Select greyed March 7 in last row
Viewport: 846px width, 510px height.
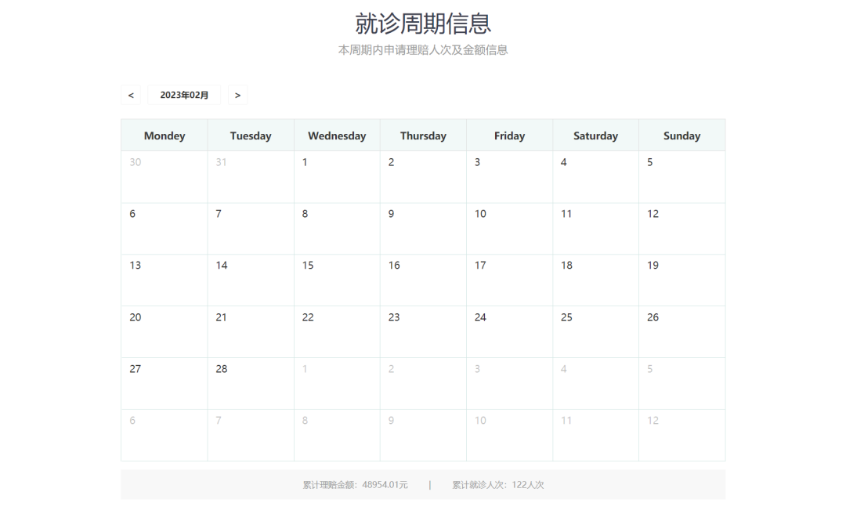coord(251,435)
